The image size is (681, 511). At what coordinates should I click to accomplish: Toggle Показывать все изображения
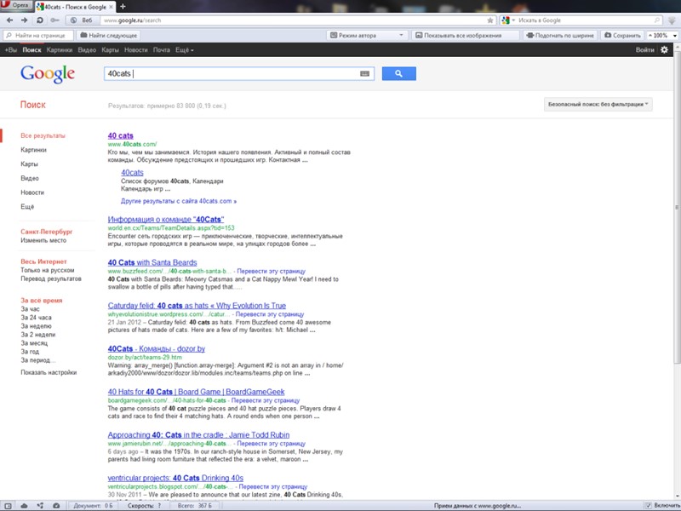(465, 35)
